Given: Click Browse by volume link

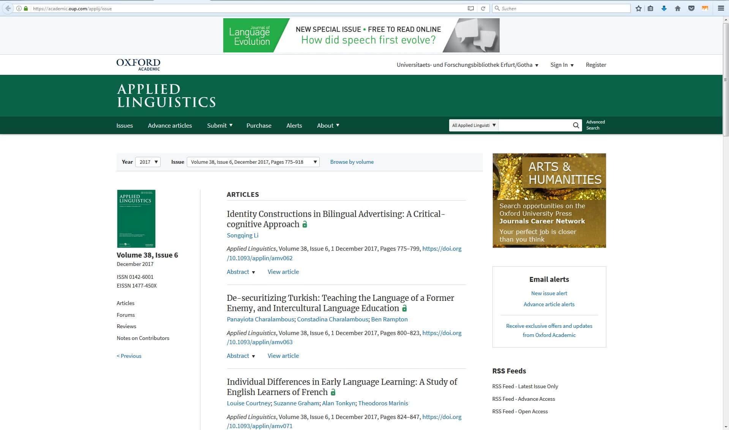Looking at the screenshot, I should pos(352,162).
